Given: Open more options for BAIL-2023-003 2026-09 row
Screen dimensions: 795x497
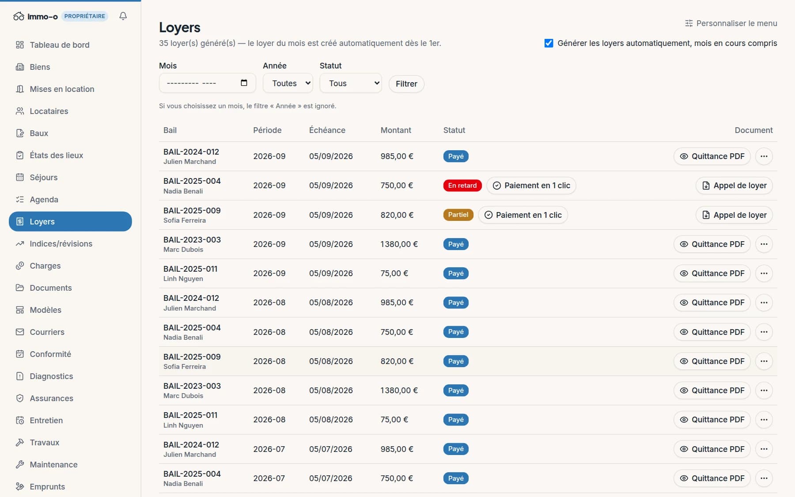Looking at the screenshot, I should (x=764, y=244).
